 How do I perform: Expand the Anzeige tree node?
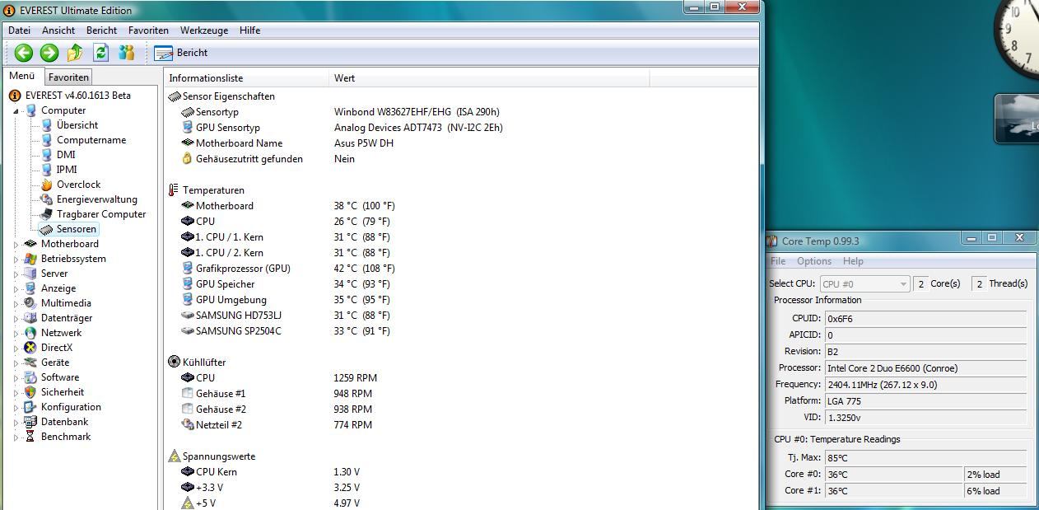click(16, 288)
